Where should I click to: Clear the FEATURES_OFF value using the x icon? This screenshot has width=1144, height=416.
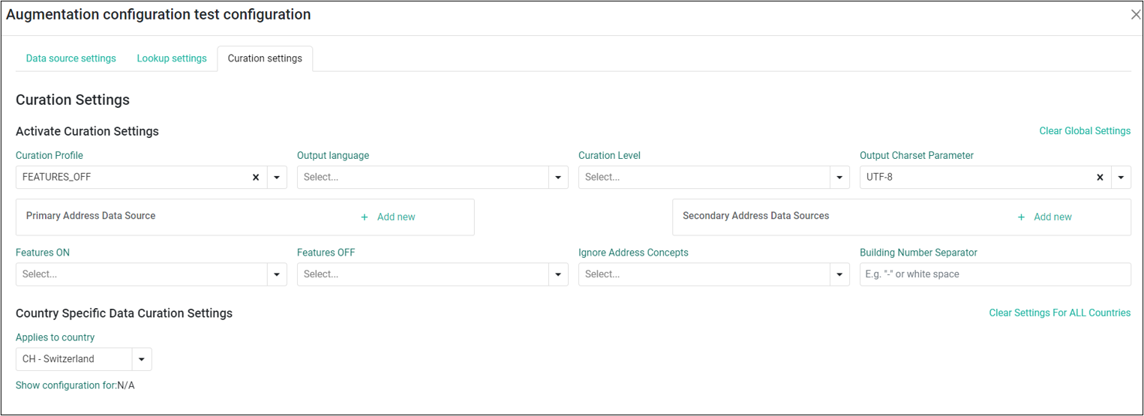pos(255,178)
